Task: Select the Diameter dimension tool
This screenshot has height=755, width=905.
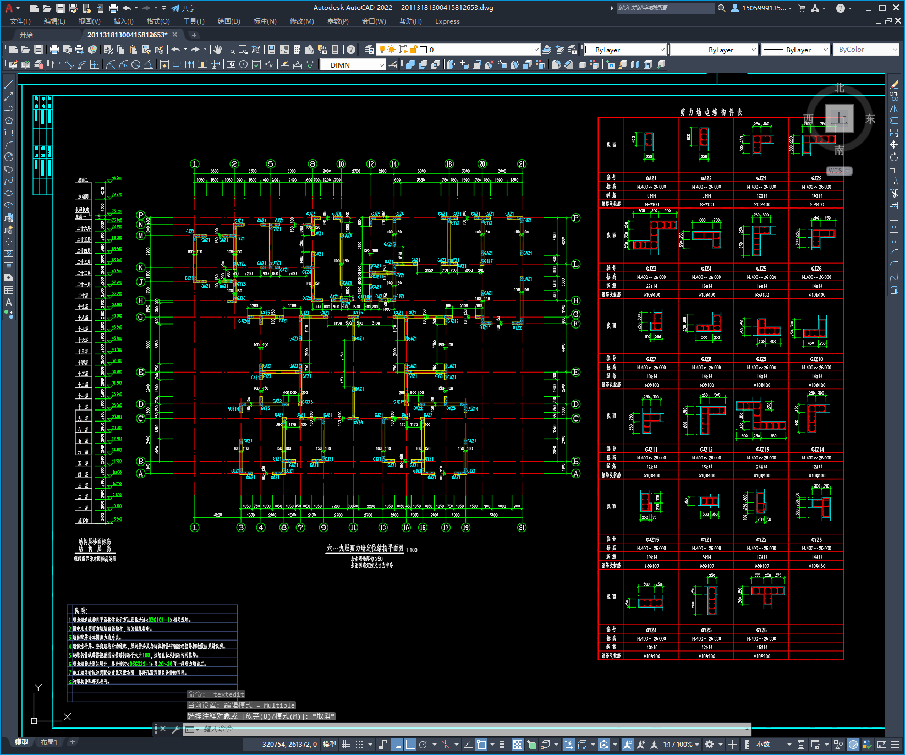Action: pyautogui.click(x=136, y=64)
